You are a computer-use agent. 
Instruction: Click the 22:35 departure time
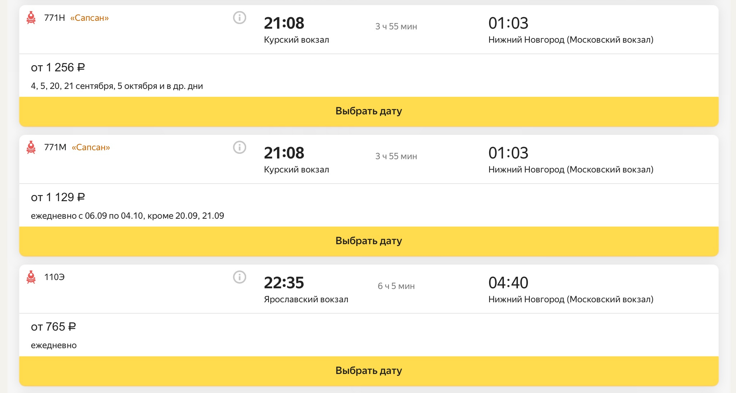coord(284,283)
